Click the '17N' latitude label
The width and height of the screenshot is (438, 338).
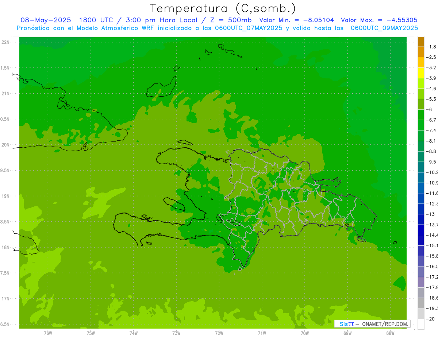tap(5, 299)
